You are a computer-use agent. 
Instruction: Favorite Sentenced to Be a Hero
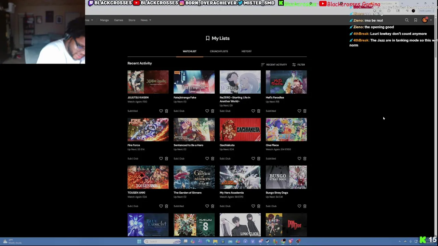(x=207, y=159)
